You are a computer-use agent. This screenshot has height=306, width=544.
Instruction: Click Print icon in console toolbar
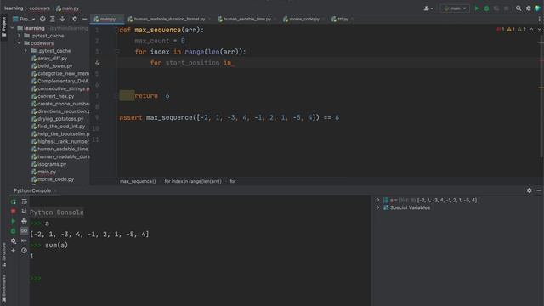point(24,221)
